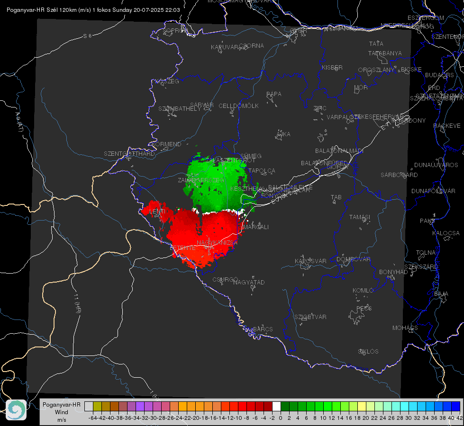
Task: Click the DUNAÚJVÁROS city label
Action: [436, 165]
